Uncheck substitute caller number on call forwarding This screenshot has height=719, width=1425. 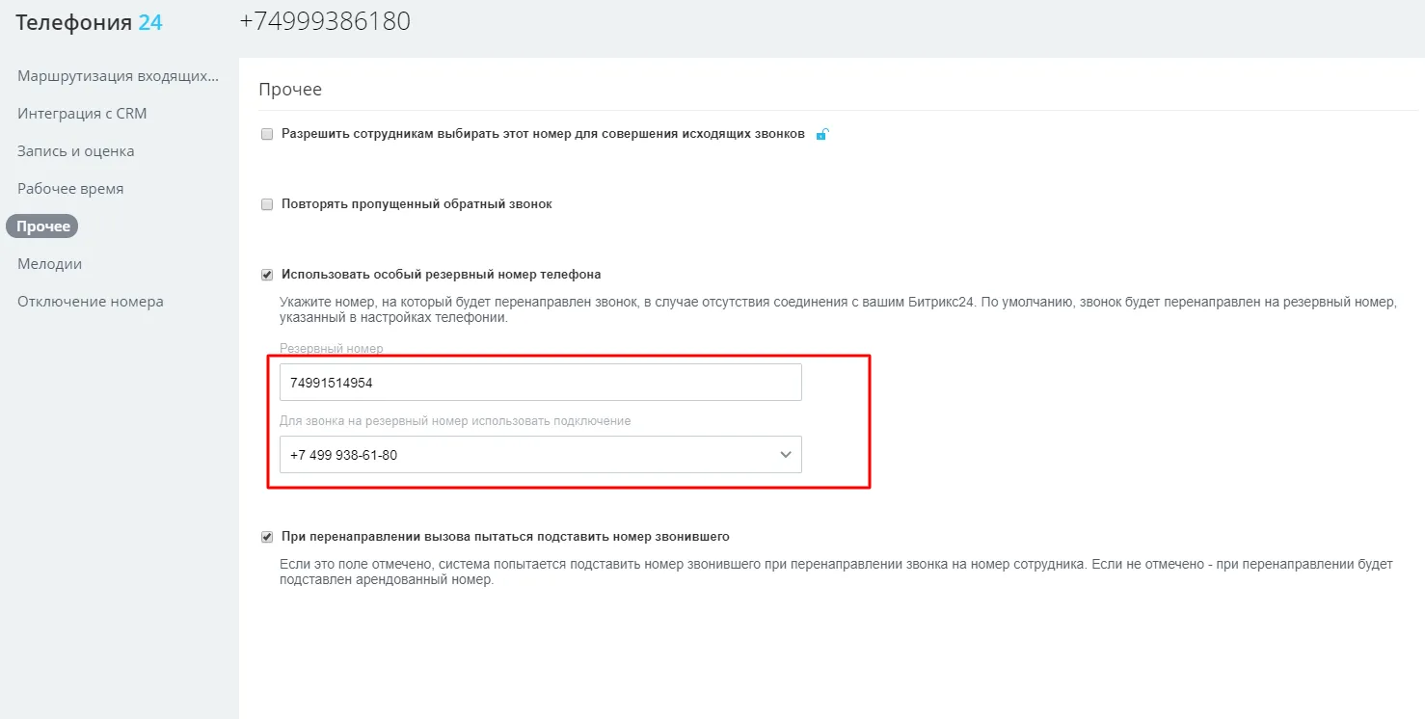click(267, 537)
